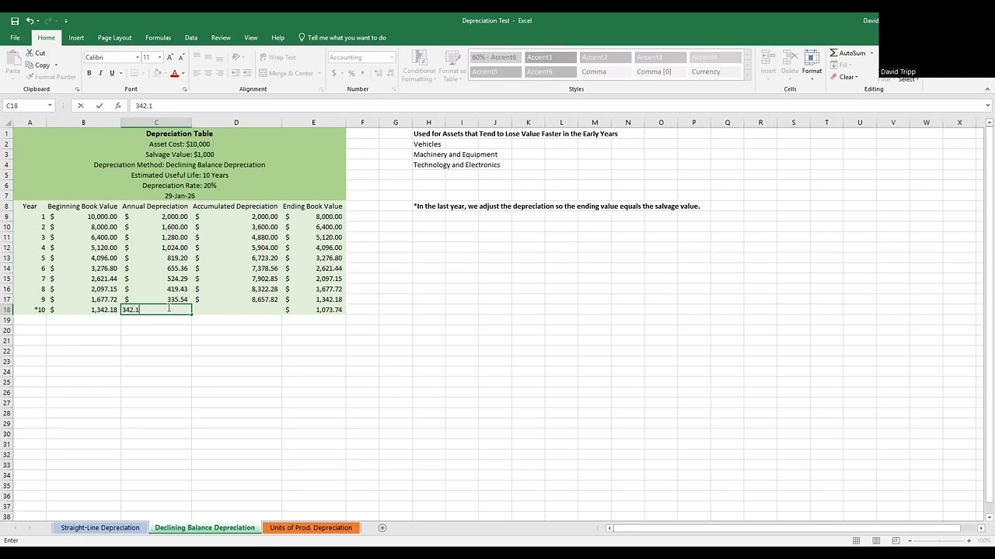Expand the formula bar chevron
Image resolution: width=995 pixels, height=559 pixels.
[988, 106]
